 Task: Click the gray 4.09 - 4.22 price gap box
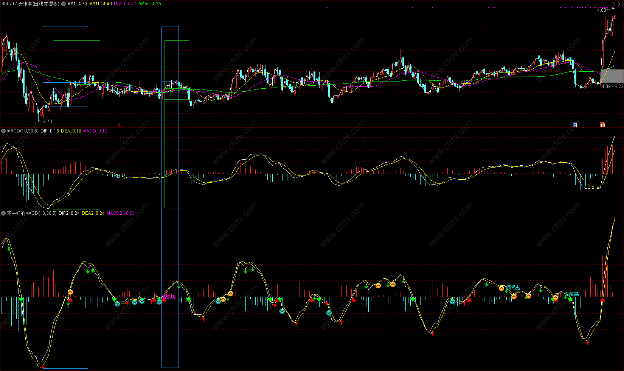point(612,76)
